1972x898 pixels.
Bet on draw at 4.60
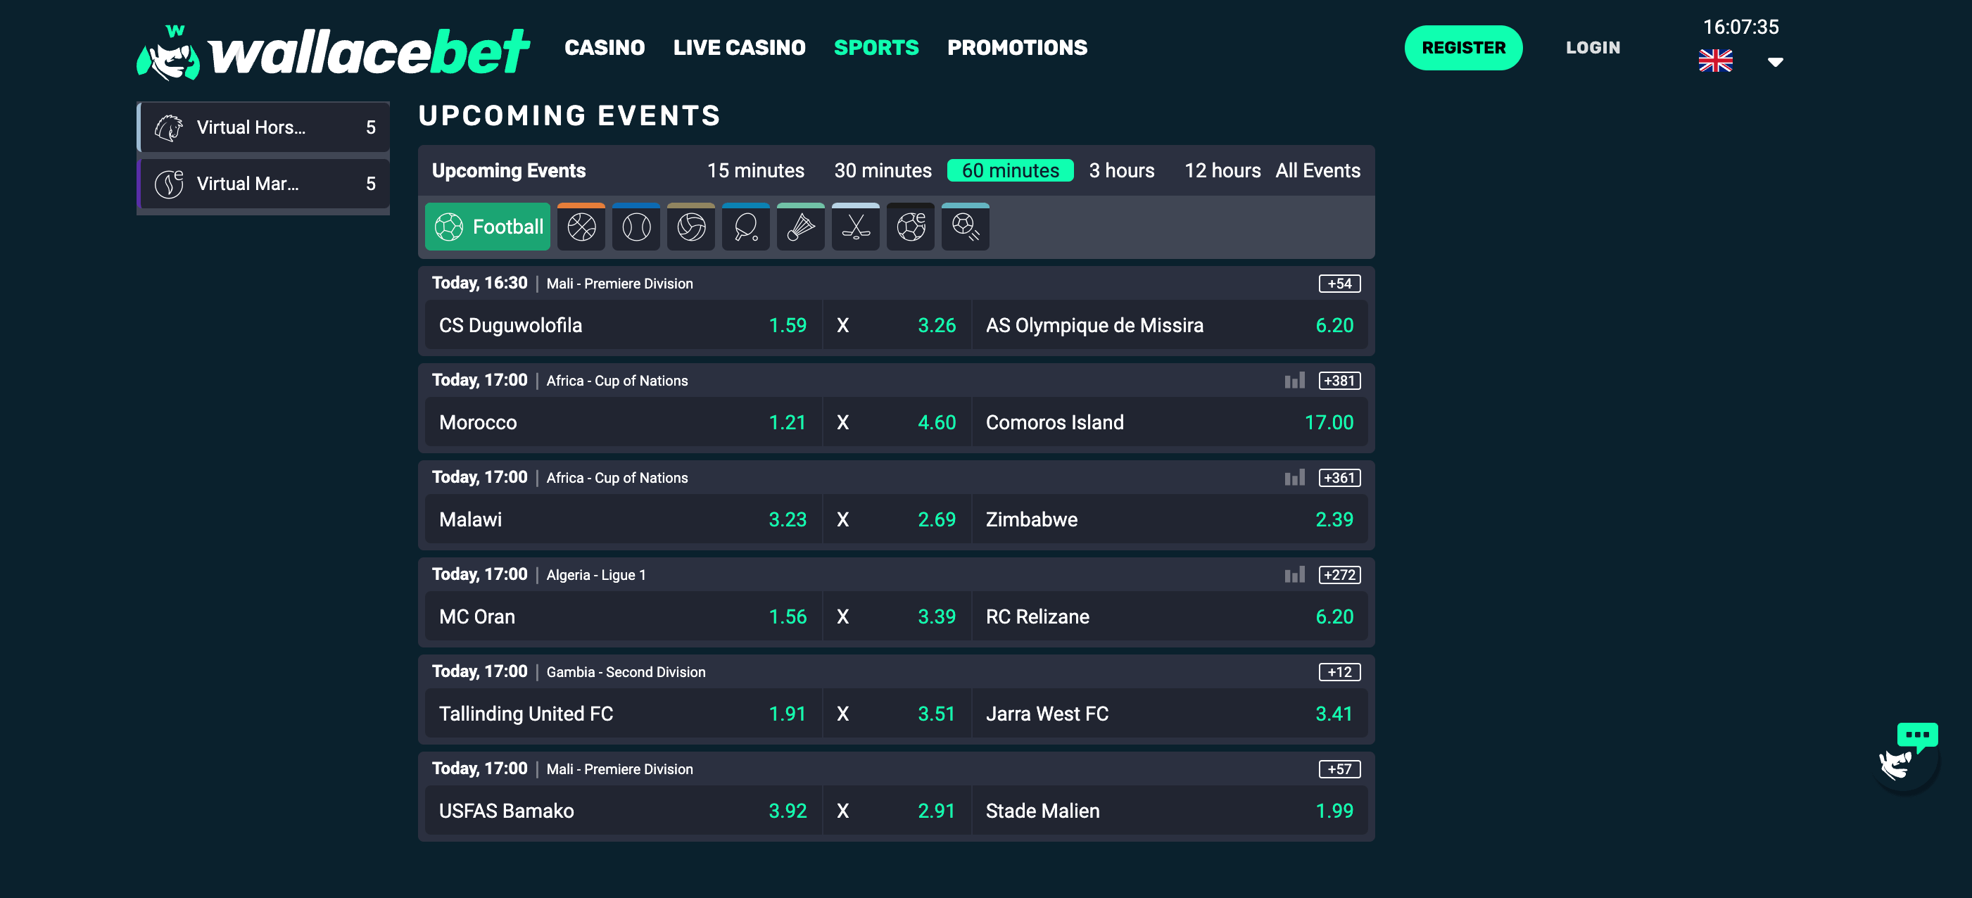[897, 422]
